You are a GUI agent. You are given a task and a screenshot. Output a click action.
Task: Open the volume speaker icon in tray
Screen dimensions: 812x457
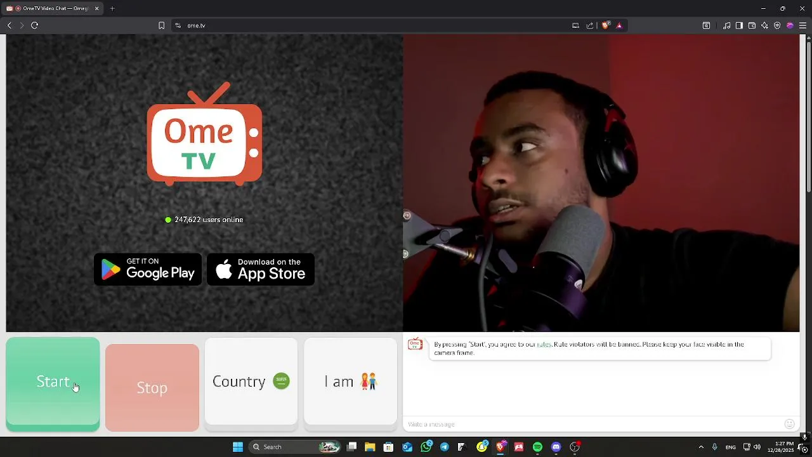(757, 447)
